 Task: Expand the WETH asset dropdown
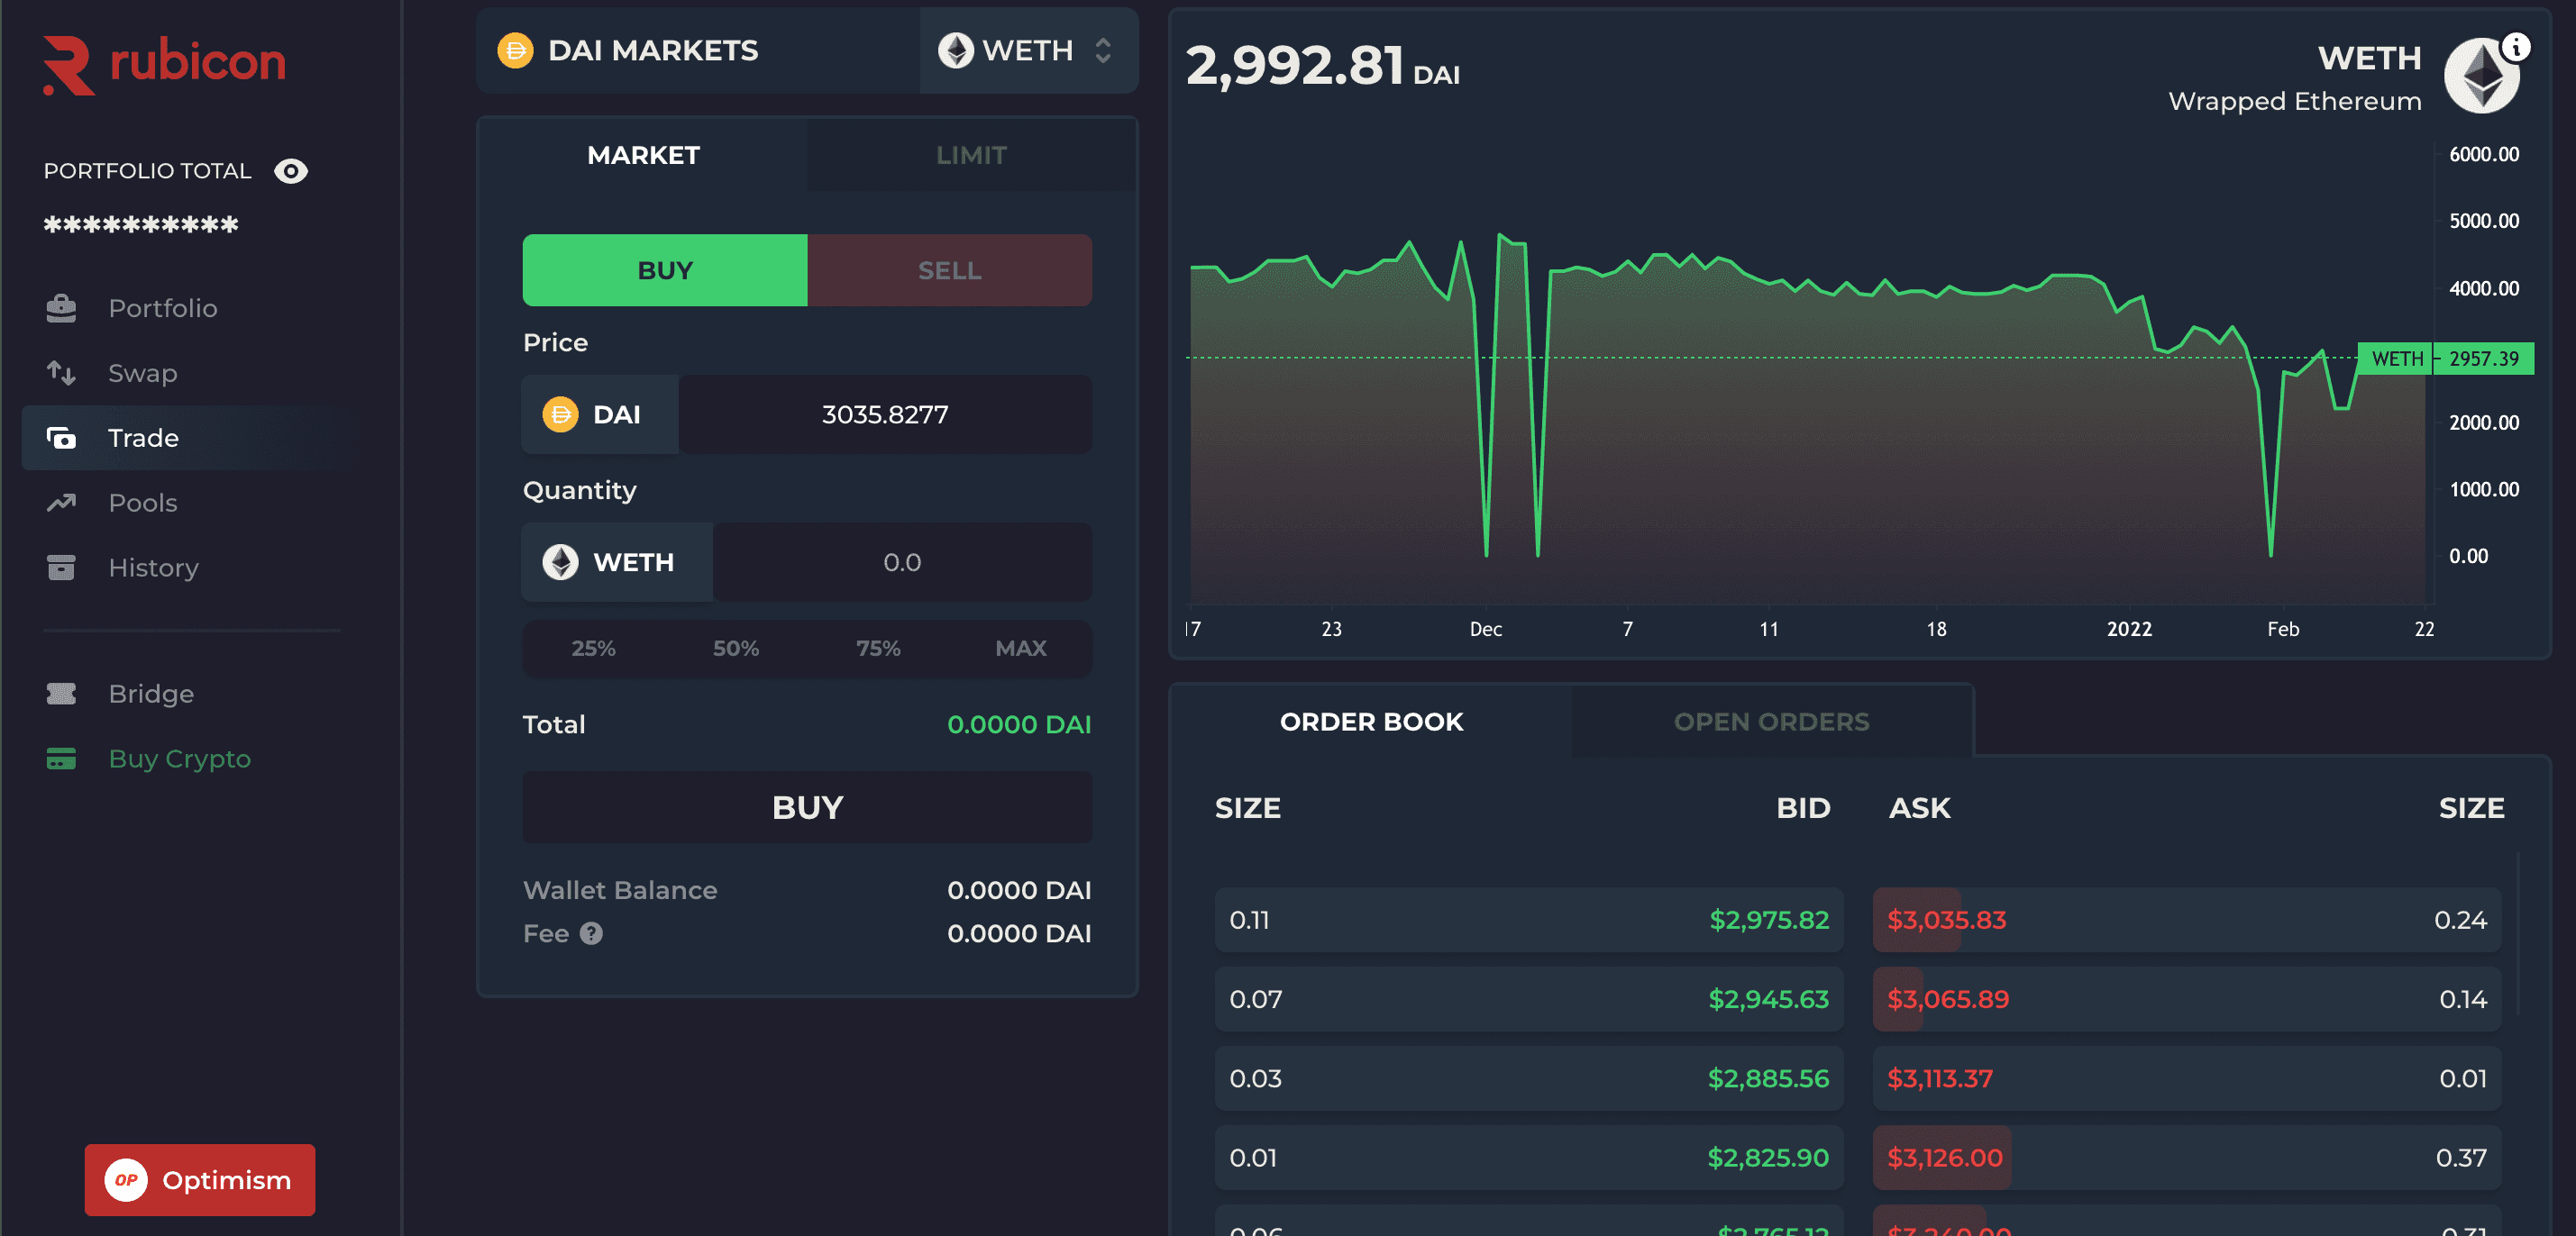click(x=1028, y=50)
